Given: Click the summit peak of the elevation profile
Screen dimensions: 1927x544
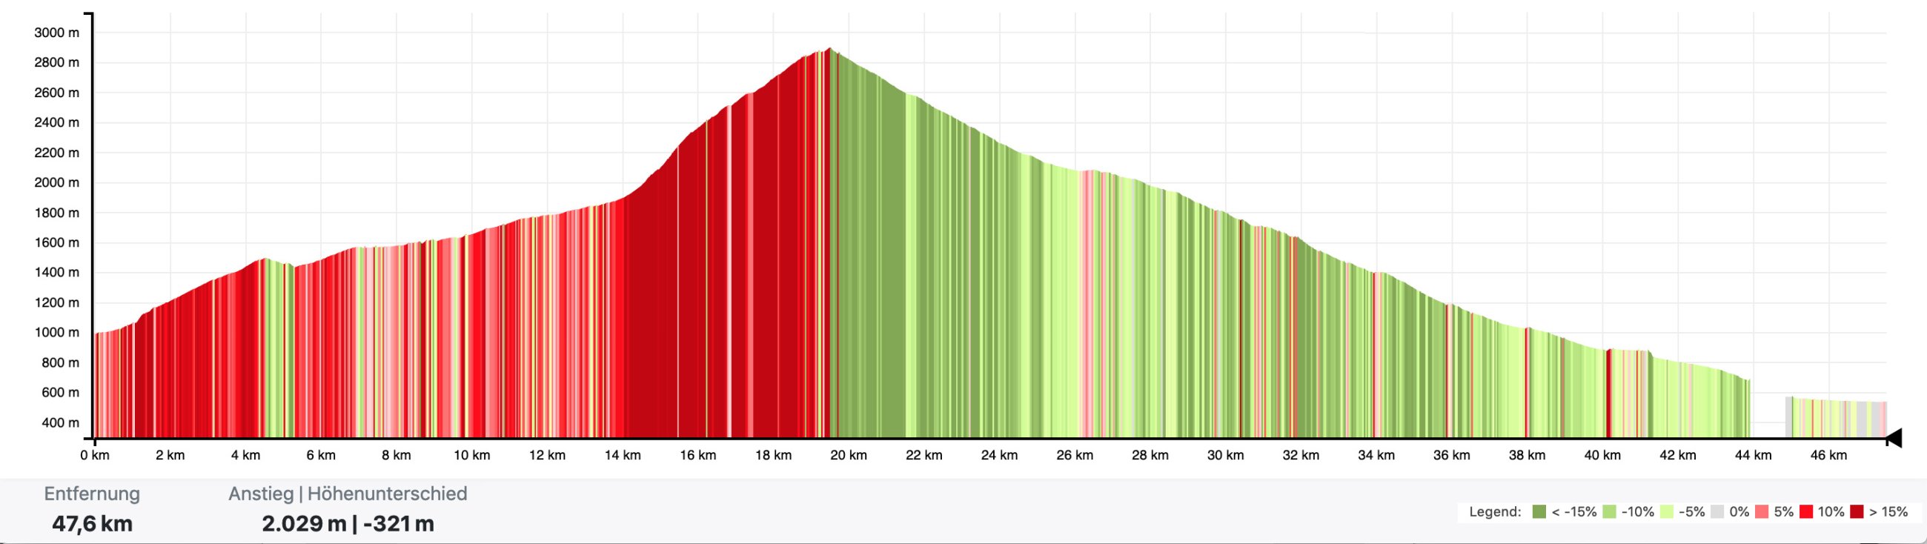Looking at the screenshot, I should click(829, 50).
